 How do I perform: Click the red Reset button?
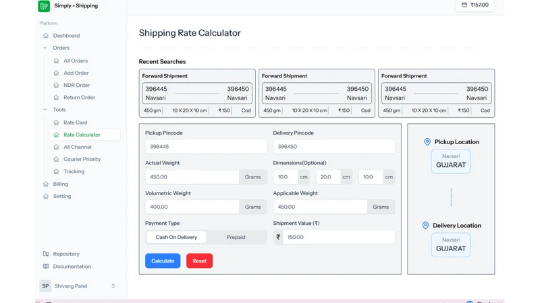point(199,261)
